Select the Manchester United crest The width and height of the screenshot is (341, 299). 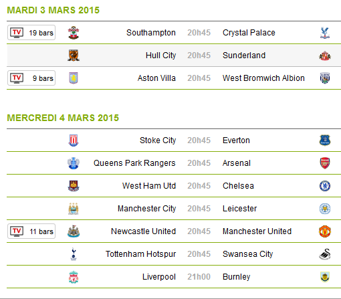[x=325, y=231]
